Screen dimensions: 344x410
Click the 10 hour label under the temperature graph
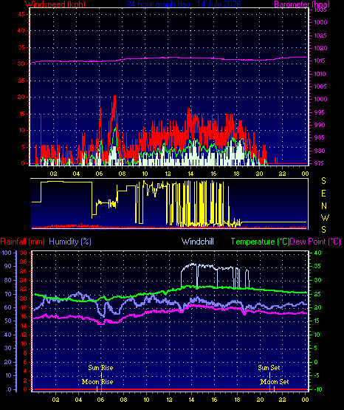[x=146, y=400]
